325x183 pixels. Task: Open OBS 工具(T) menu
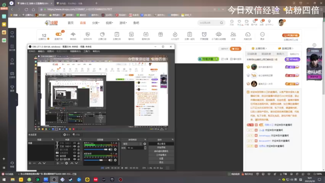87,51
